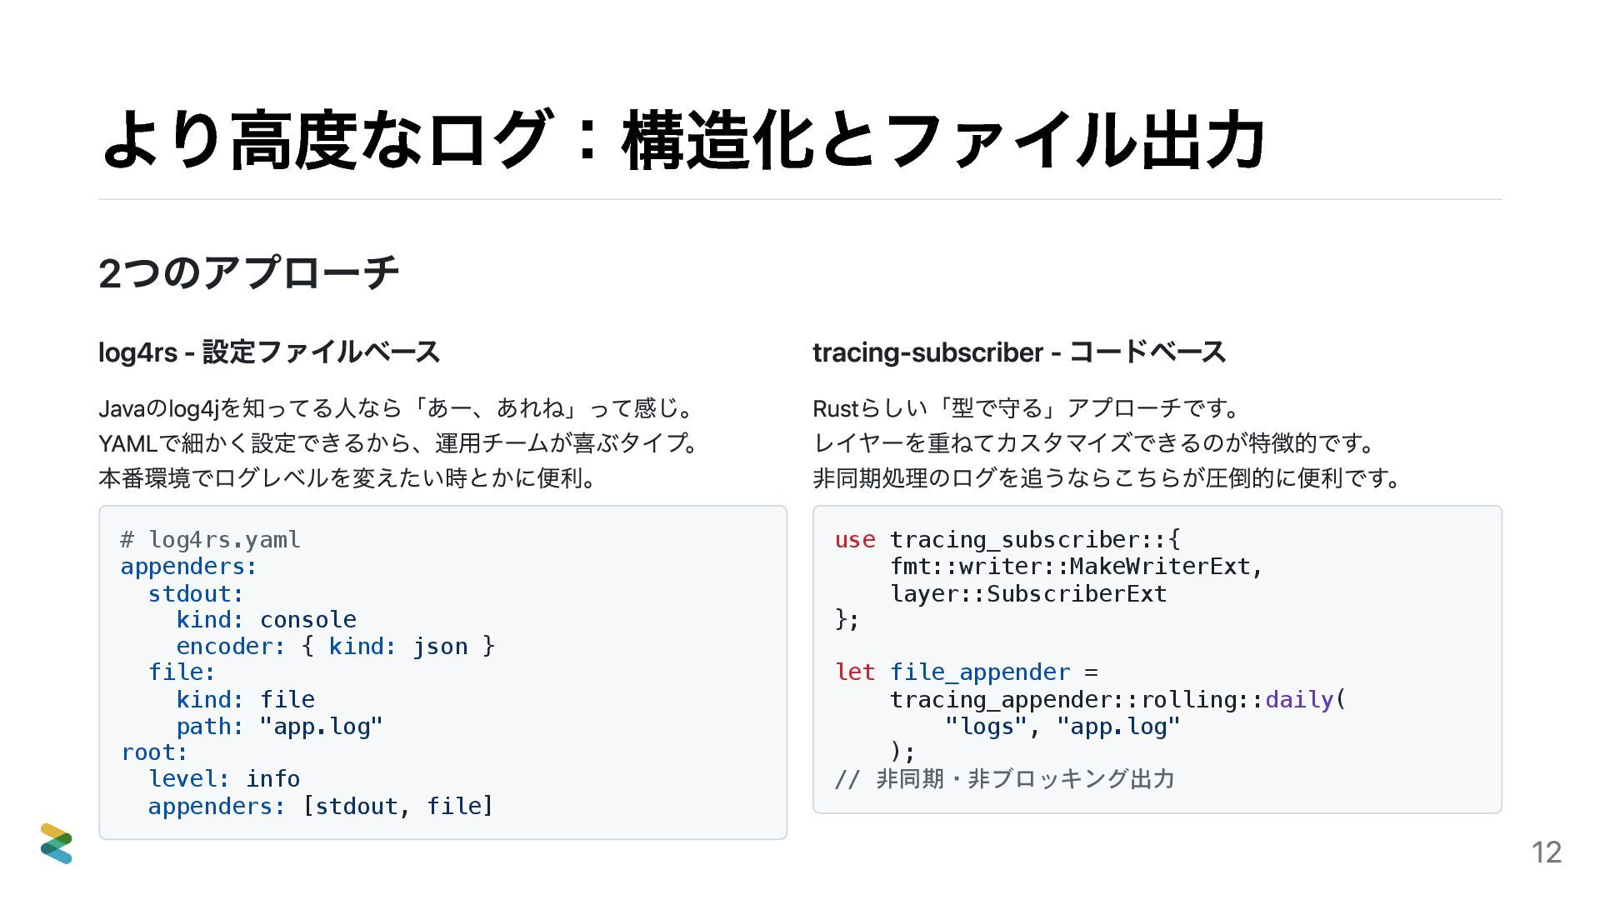Click the tracing_appender::rolling::daily( line
The width and height of the screenshot is (1600, 900).
[x=1118, y=700]
